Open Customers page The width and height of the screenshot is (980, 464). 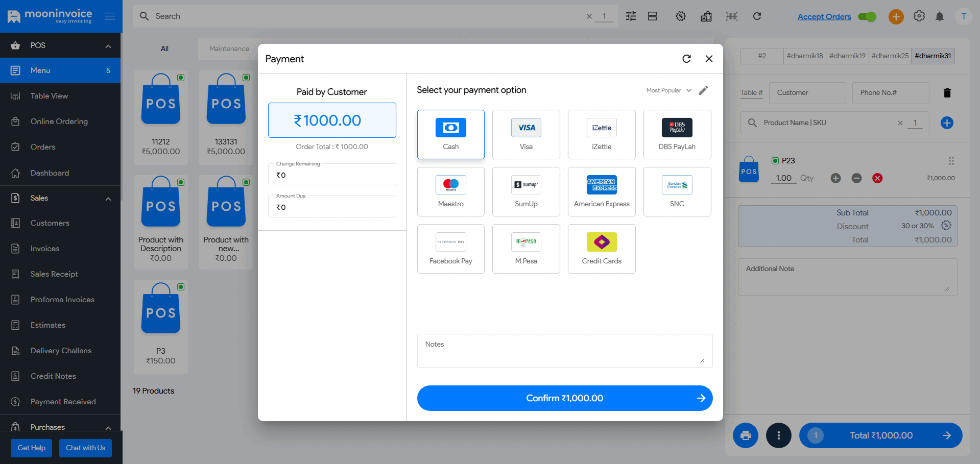(60, 223)
